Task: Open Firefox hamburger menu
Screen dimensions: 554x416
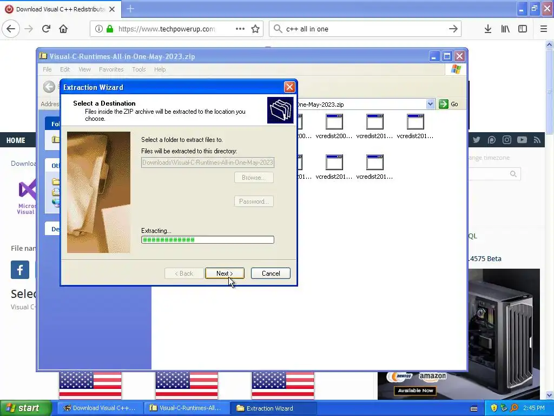Action: 543,29
